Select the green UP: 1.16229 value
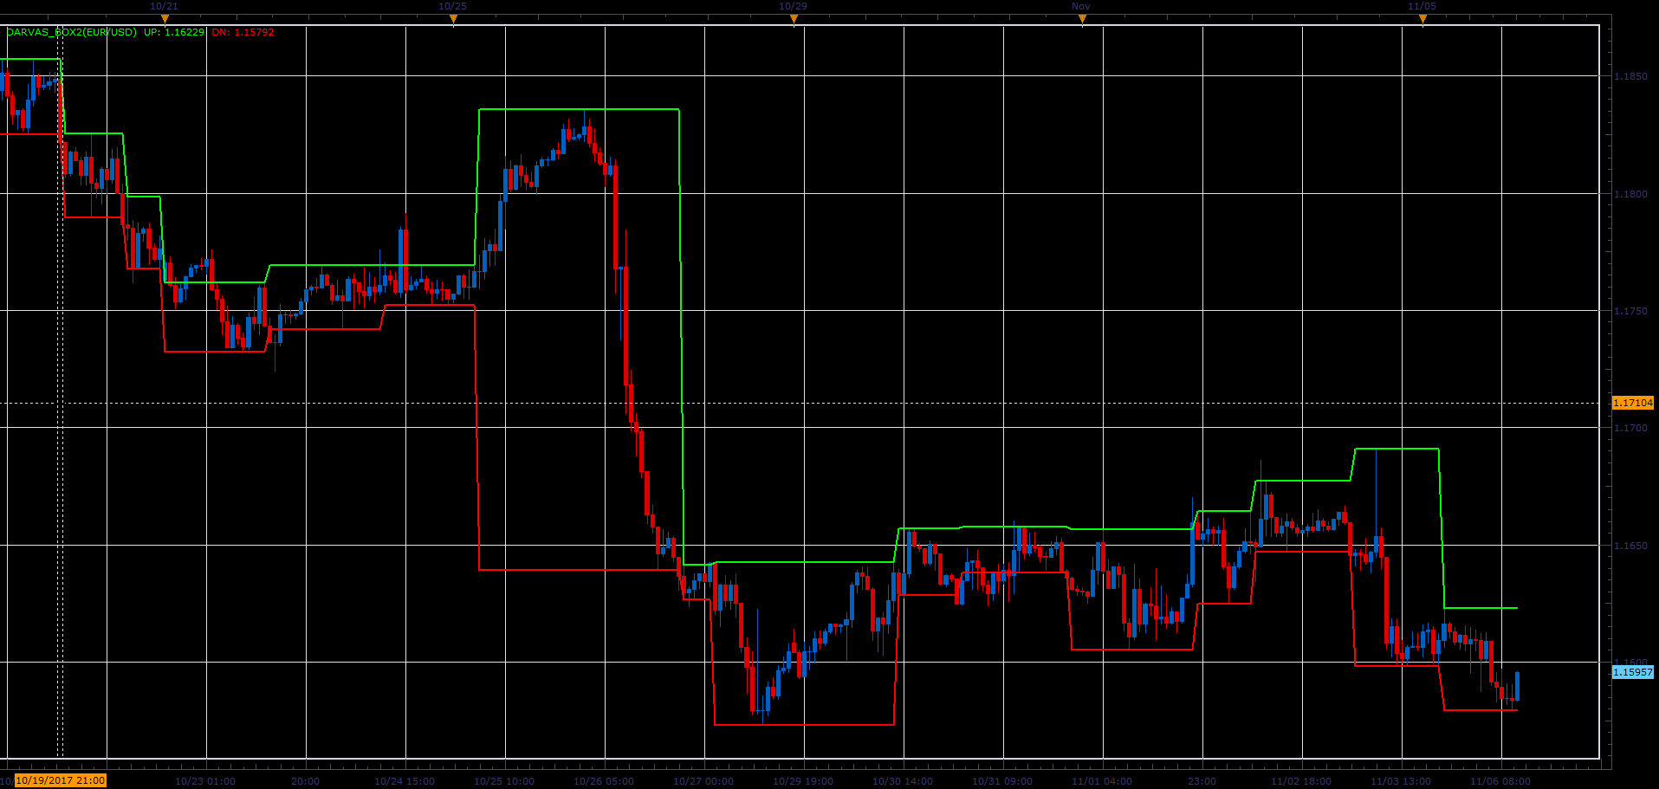Viewport: 1659px width, 789px height. [174, 32]
